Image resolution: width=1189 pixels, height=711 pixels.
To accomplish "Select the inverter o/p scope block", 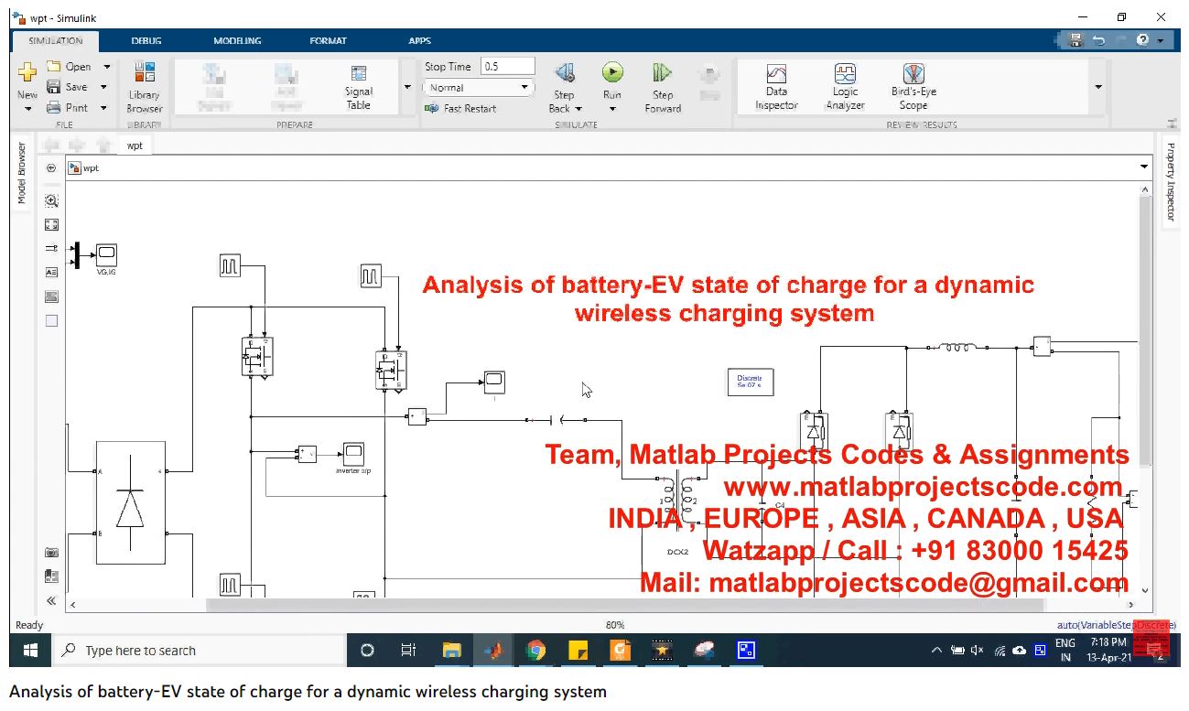I will click(353, 453).
